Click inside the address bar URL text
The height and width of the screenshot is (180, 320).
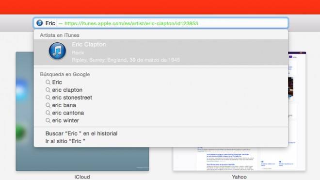pyautogui.click(x=131, y=23)
